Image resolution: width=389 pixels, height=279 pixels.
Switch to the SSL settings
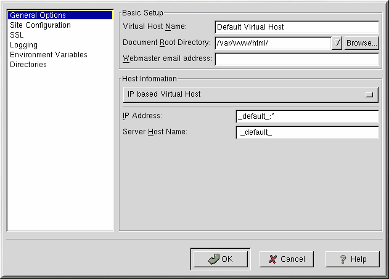pyautogui.click(x=17, y=35)
